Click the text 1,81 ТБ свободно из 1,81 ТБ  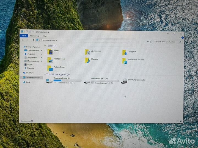tap(102, 83)
